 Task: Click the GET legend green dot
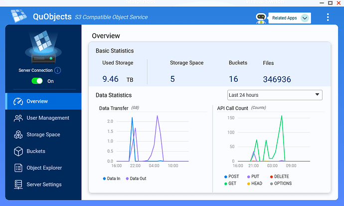(x=226, y=184)
